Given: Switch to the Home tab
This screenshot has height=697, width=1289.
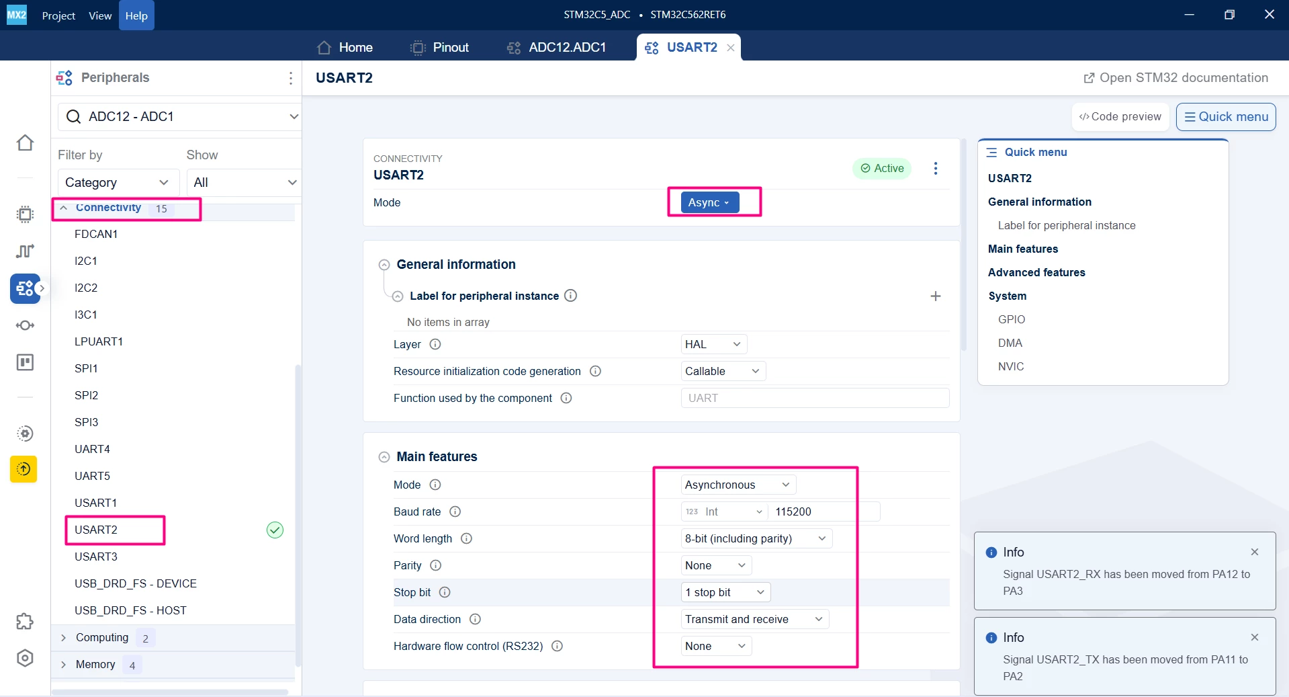Looking at the screenshot, I should pos(345,48).
